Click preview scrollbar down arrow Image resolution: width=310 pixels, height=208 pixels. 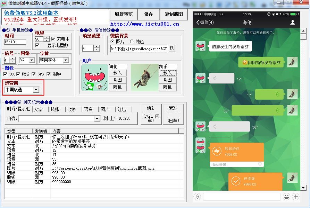click(x=303, y=188)
